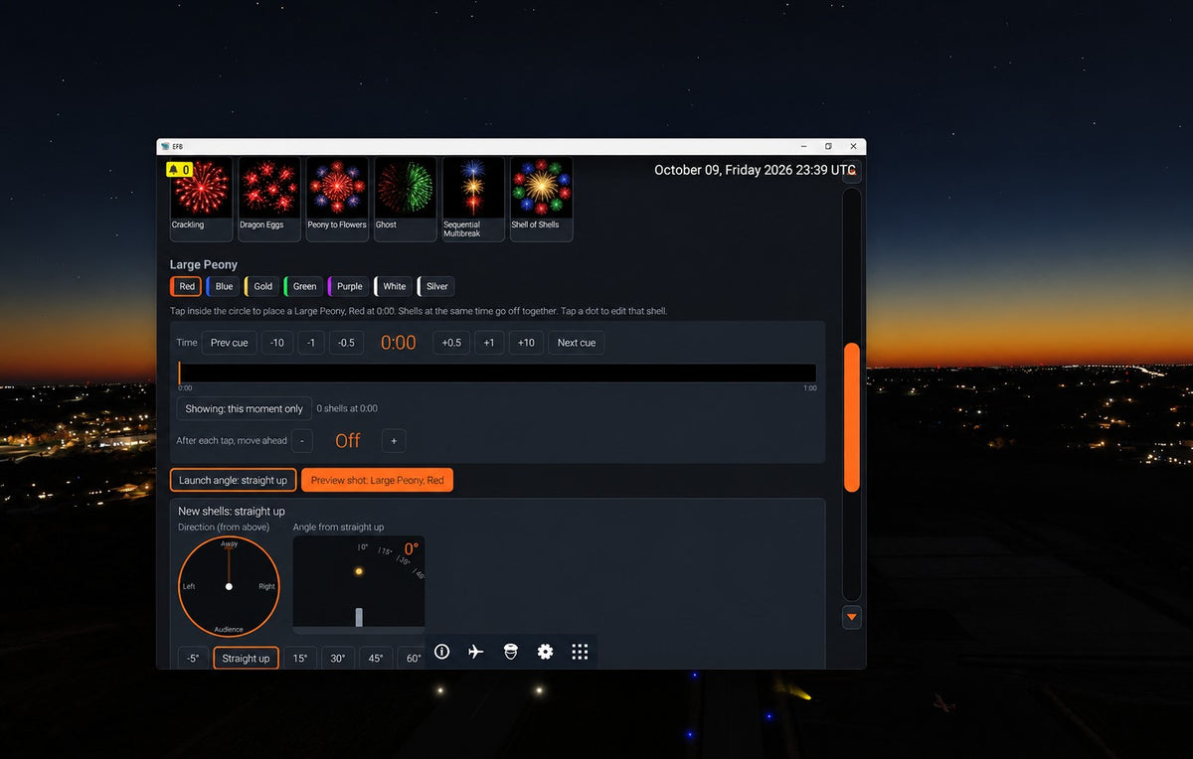
Task: Toggle Launch angle: straight up panel
Action: tap(233, 480)
